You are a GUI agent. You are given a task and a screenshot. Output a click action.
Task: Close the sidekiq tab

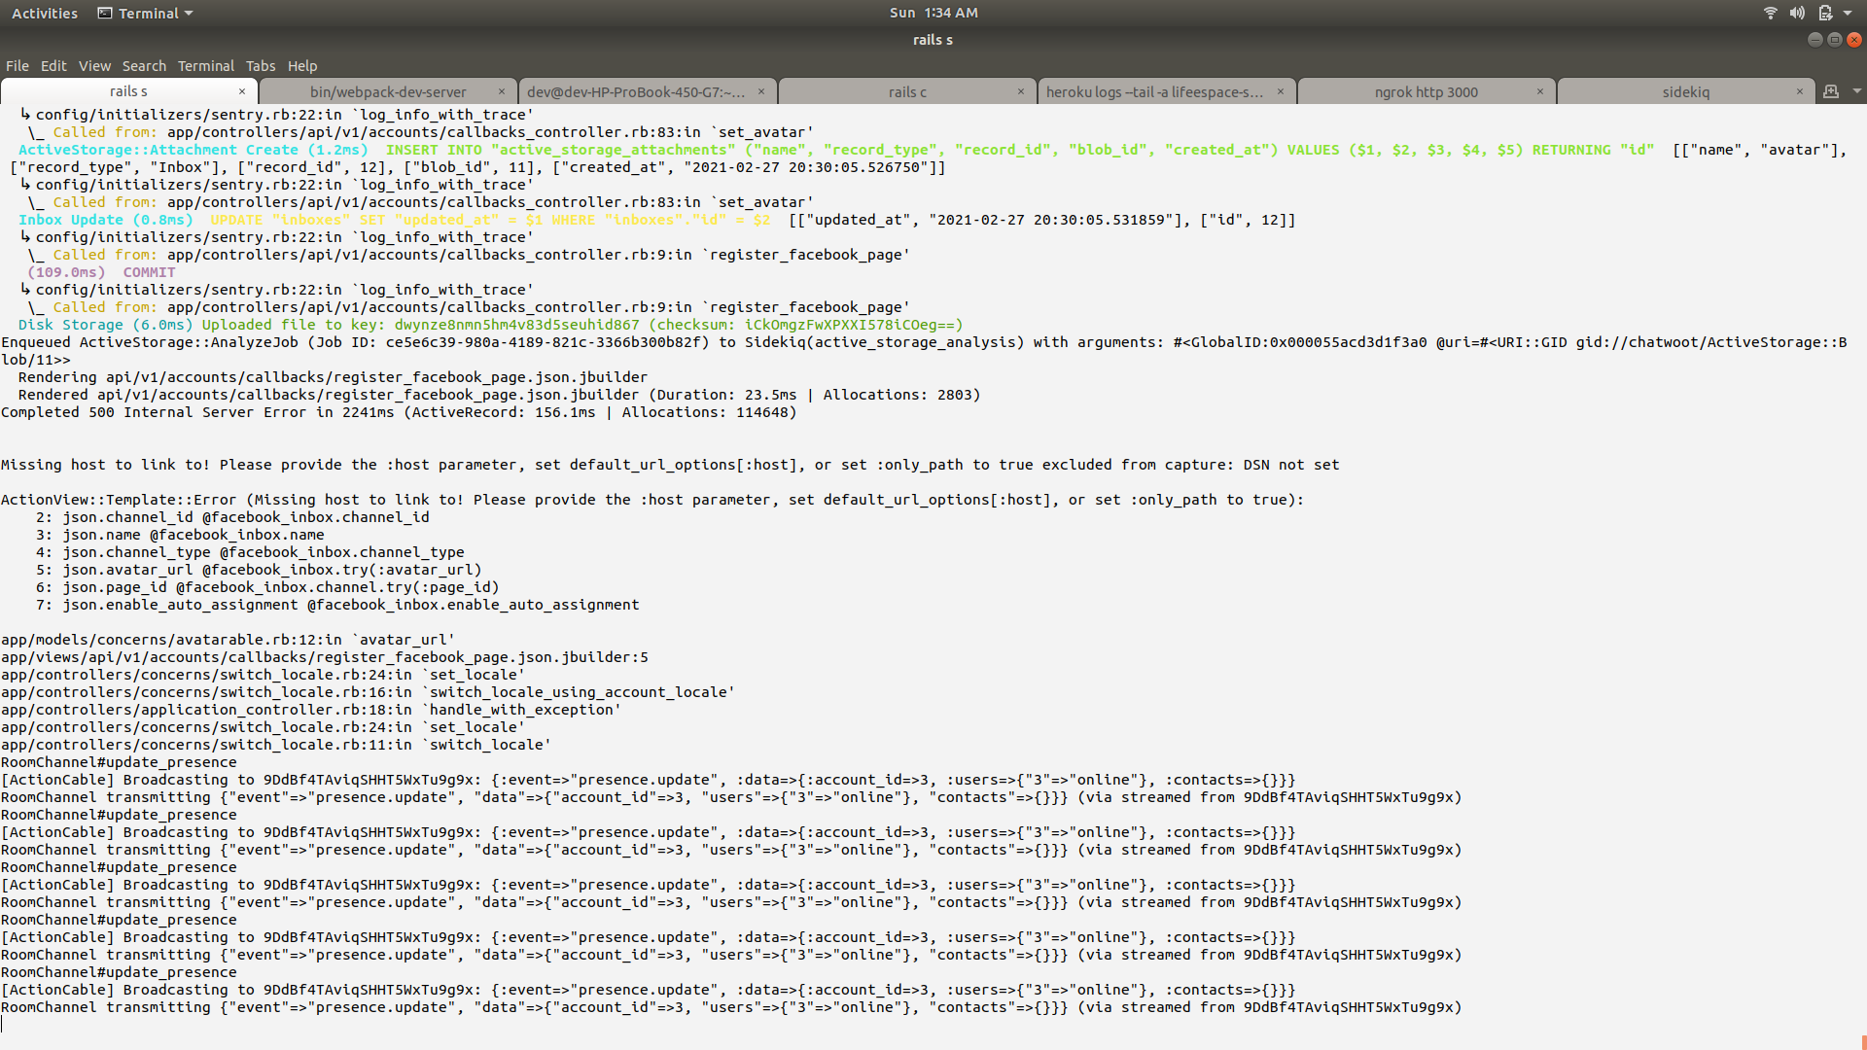(1801, 90)
